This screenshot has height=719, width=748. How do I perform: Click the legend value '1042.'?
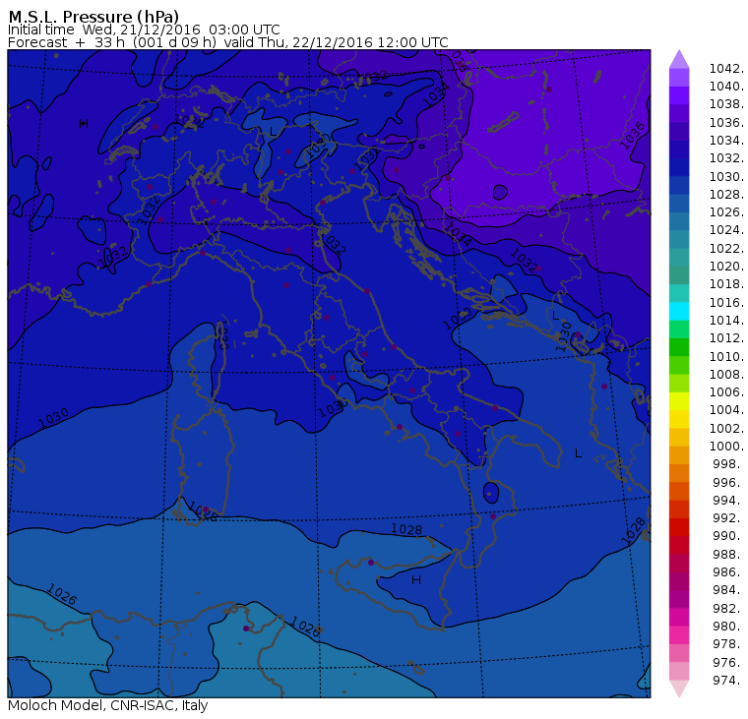[726, 69]
